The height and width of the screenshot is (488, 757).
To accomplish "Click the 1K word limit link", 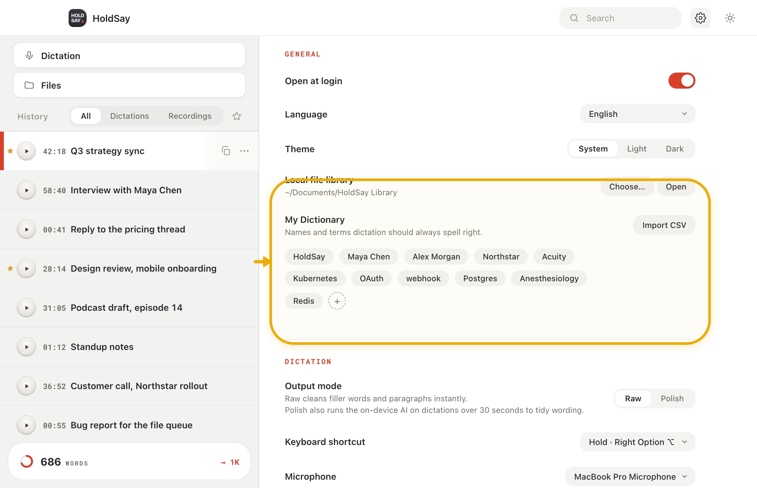I will pos(230,462).
